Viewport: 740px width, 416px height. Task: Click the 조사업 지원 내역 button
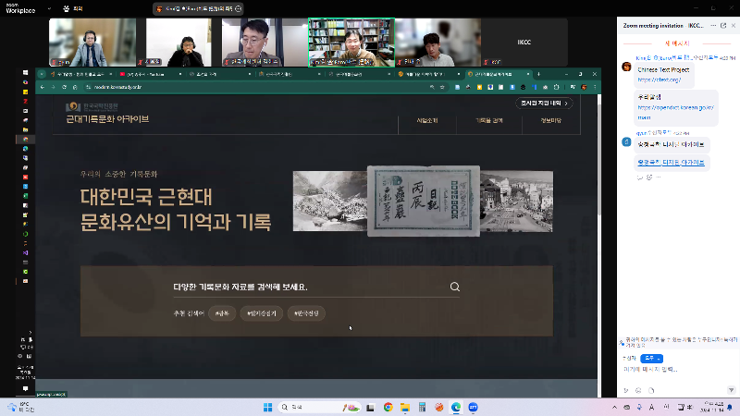pyautogui.click(x=543, y=103)
